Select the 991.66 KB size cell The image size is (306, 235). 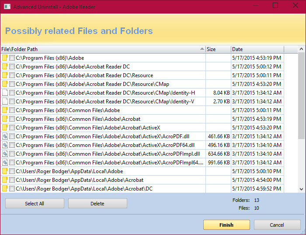tap(219, 162)
